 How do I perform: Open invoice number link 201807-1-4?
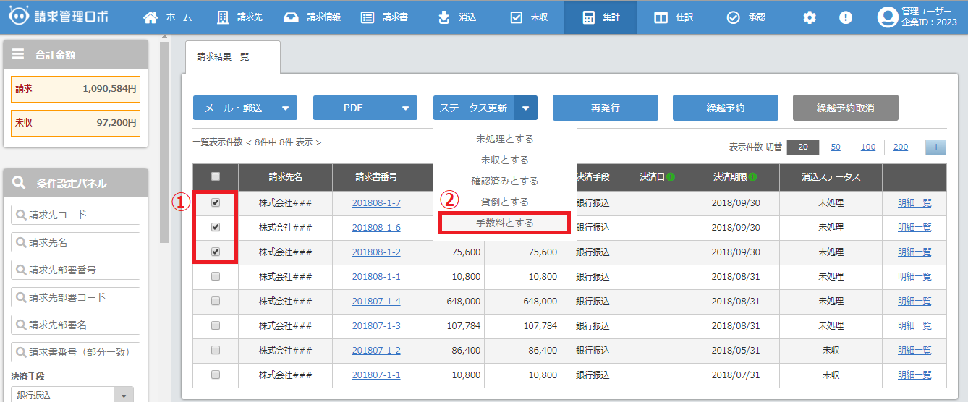click(x=376, y=301)
